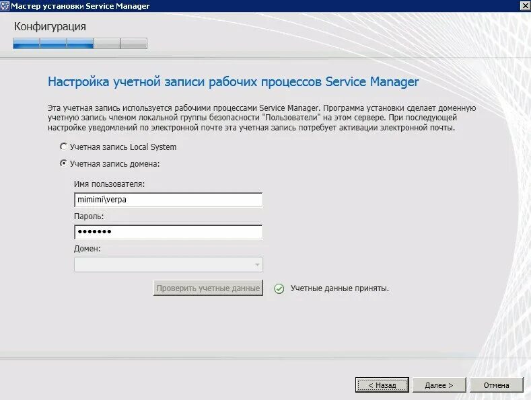Click the description paragraph about рабочими процессами

tap(262, 118)
